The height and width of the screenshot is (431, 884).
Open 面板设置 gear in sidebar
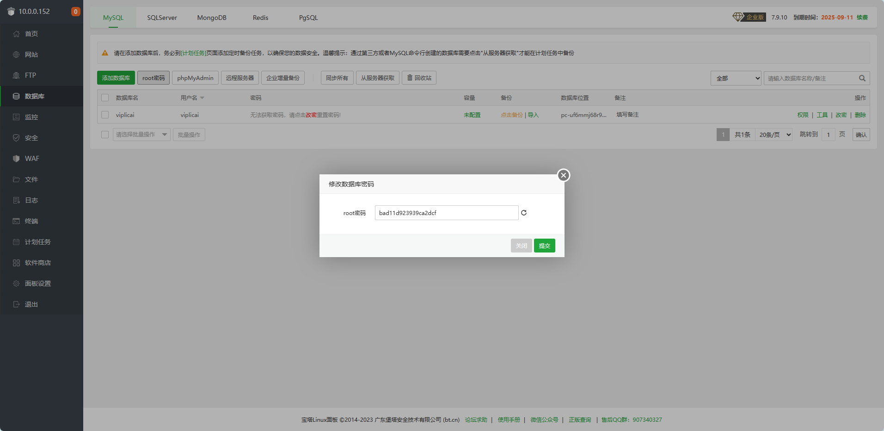(16, 283)
